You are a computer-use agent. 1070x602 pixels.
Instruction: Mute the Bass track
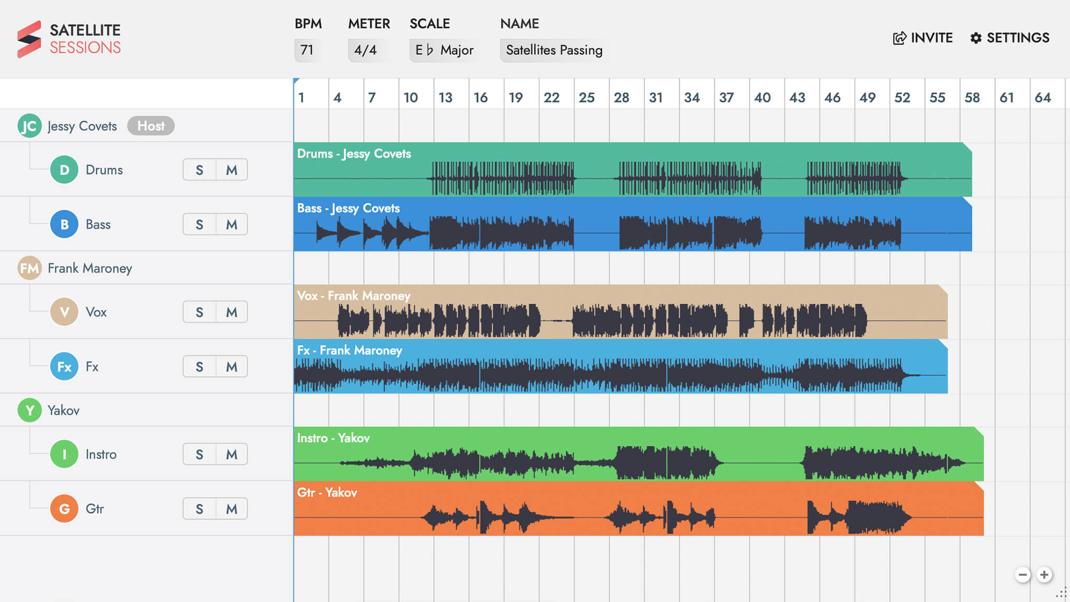[x=231, y=224]
